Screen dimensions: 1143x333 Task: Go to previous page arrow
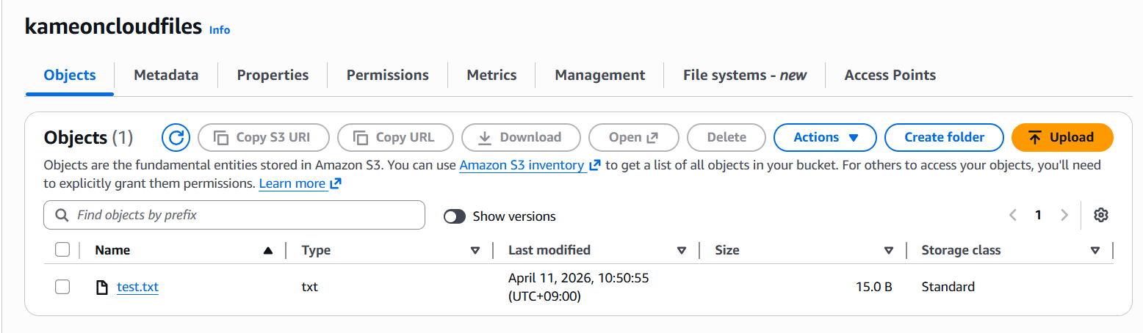pyautogui.click(x=1013, y=215)
